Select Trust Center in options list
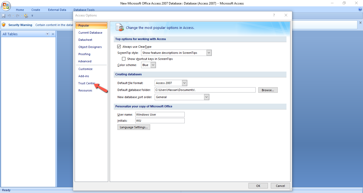This screenshot has height=193, width=363. point(87,83)
